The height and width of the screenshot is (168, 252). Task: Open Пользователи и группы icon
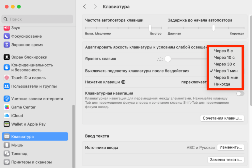(x=6, y=86)
